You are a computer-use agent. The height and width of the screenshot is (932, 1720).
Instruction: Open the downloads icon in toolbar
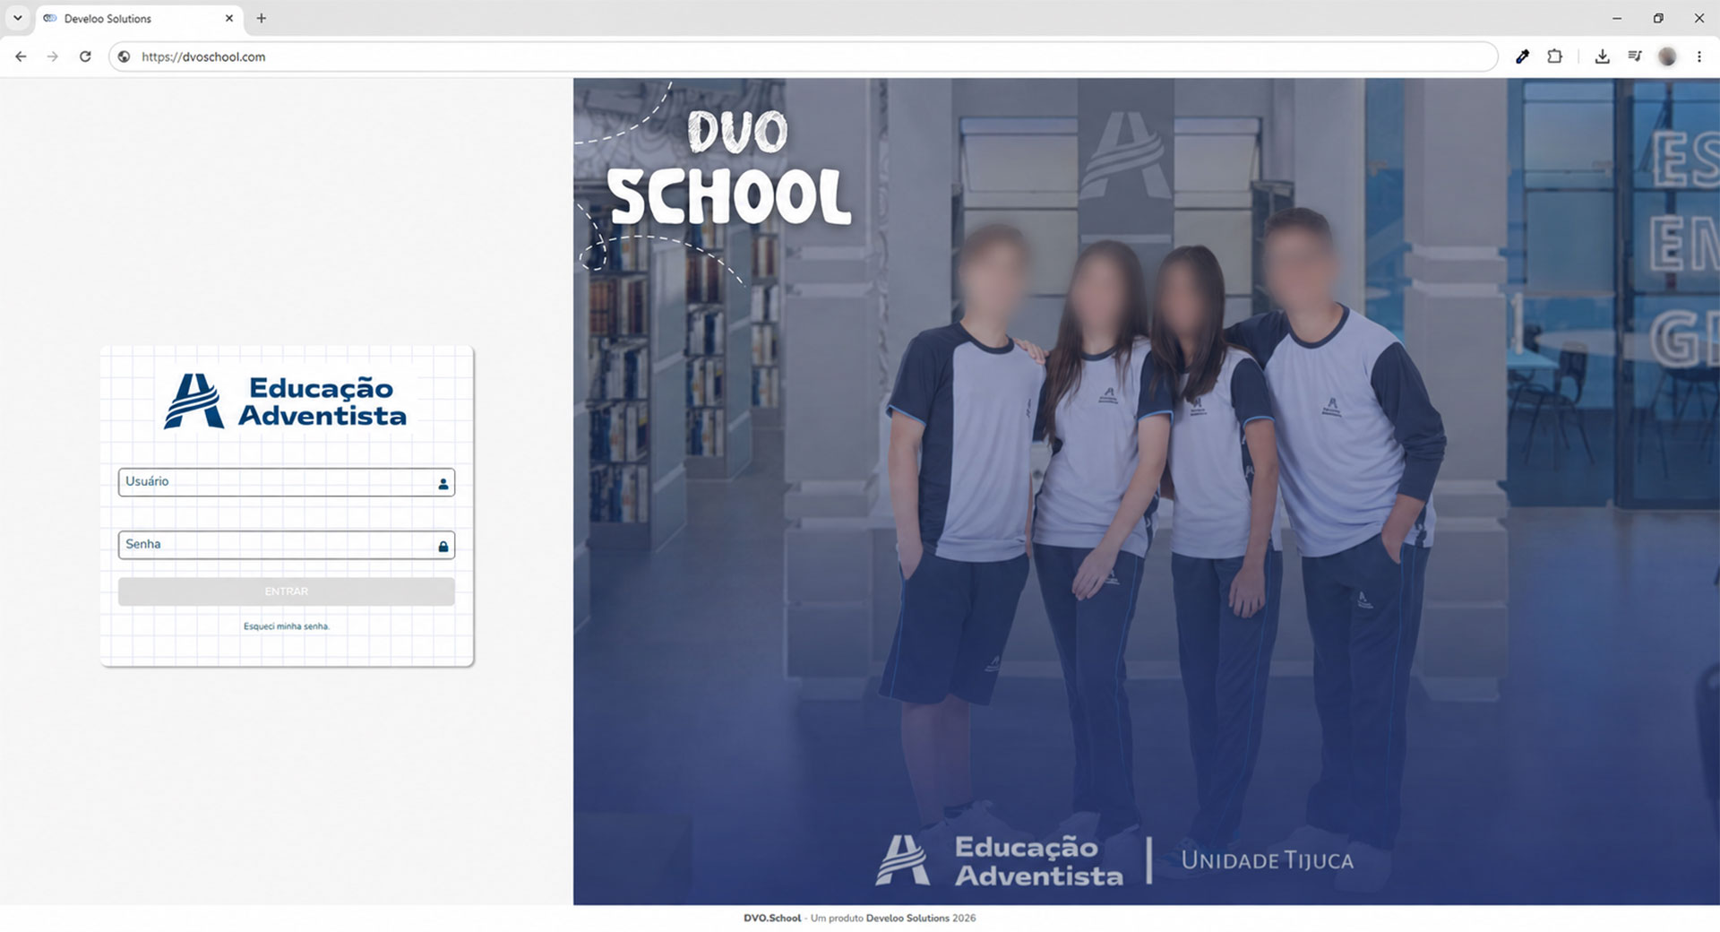tap(1602, 56)
